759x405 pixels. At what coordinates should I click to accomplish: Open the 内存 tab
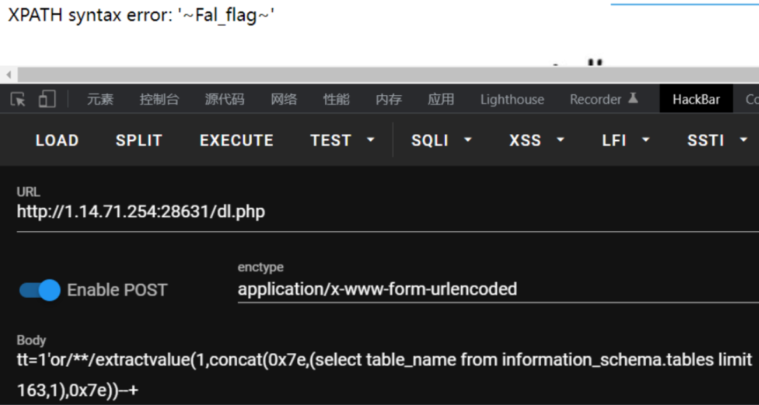(388, 99)
